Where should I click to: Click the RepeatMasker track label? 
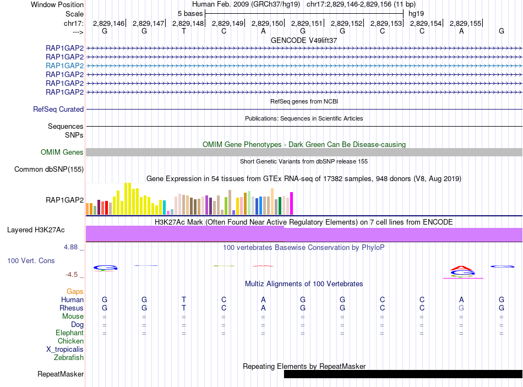pos(61,374)
